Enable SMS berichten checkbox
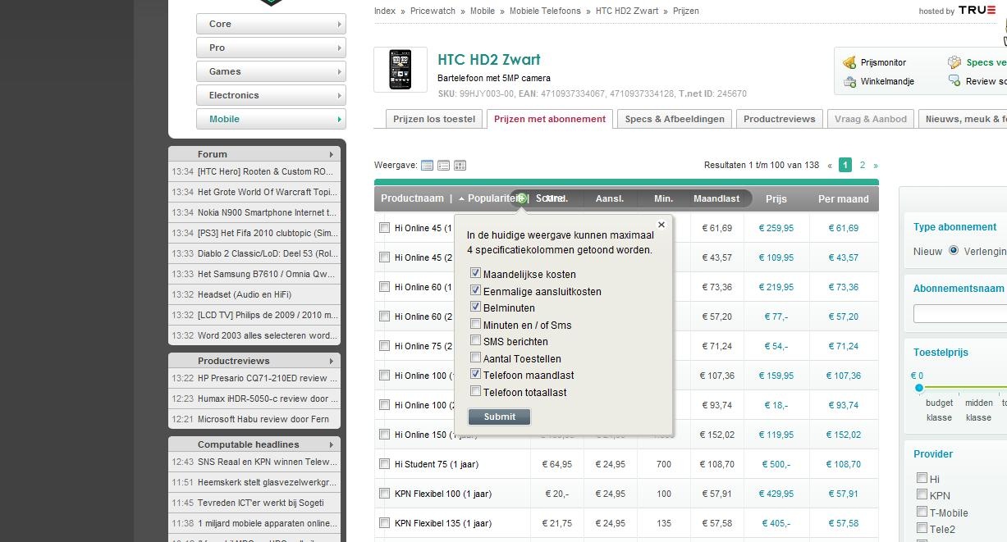Image resolution: width=1007 pixels, height=542 pixels. click(475, 340)
